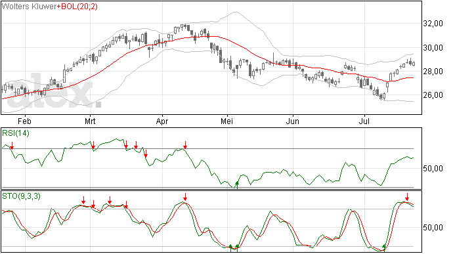The width and height of the screenshot is (453, 254).
Task: Click the 50,00 level label in STO panel
Action: coord(433,228)
